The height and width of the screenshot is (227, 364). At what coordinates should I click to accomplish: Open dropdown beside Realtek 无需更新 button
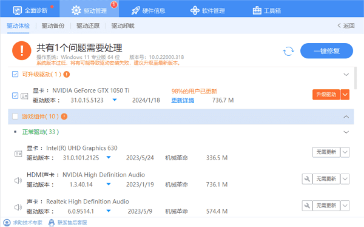click(x=345, y=206)
